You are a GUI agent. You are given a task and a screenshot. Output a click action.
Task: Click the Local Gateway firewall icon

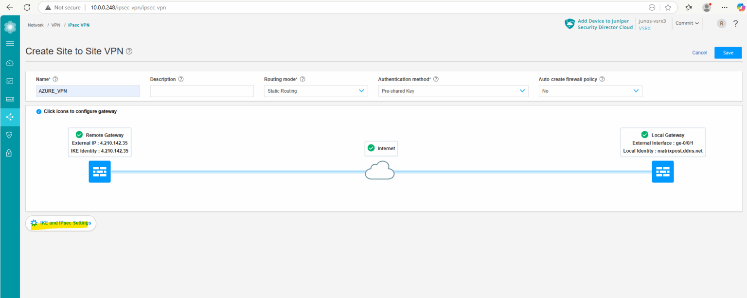tap(662, 171)
